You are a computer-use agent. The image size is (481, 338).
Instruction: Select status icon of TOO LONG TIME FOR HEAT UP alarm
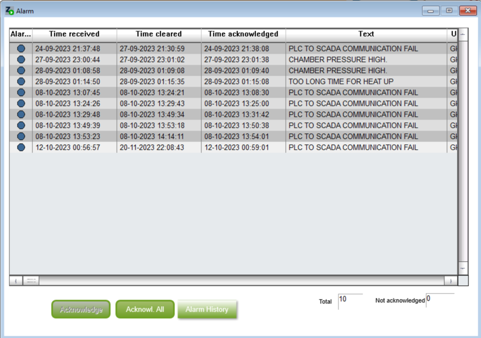(21, 81)
